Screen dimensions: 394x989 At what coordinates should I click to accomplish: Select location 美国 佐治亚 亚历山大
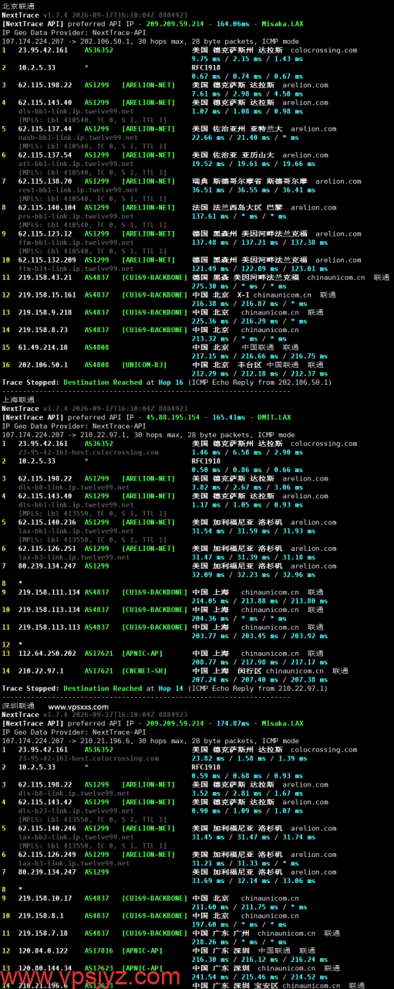[x=233, y=155]
